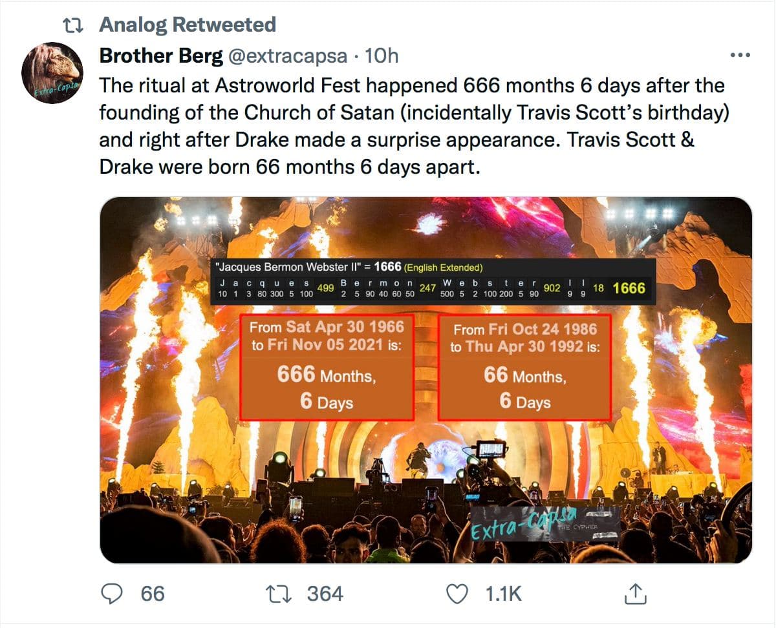Retweet this tweet using the retweet icon
Screen dimensions: 776x628
pyautogui.click(x=277, y=594)
